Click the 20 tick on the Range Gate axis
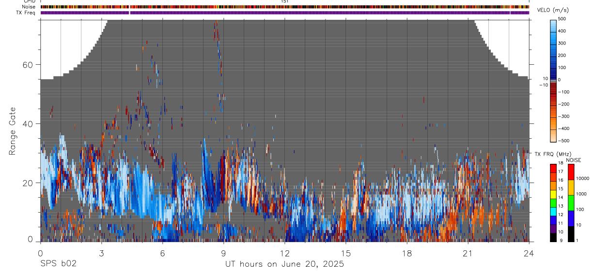595x274 pixels. coord(28,183)
